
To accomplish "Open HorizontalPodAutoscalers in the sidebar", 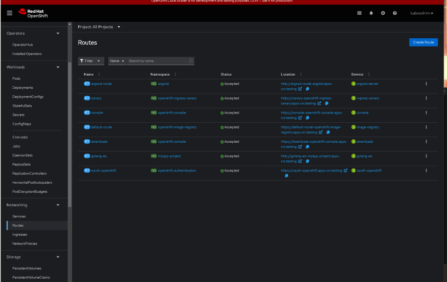I will coord(32,183).
